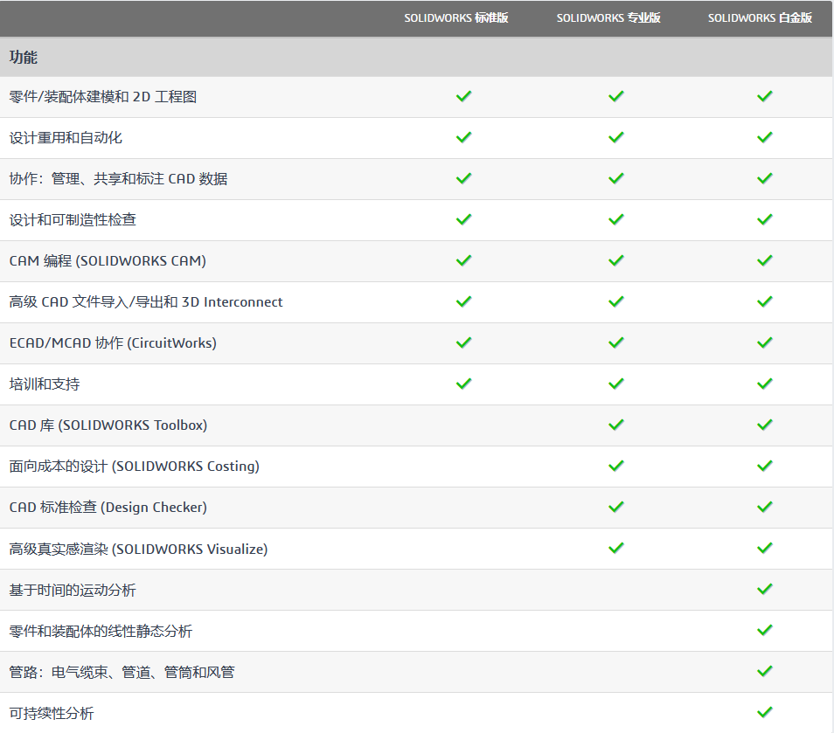Click 专业版 checkmark for 设计重用和自动化
The image size is (834, 733).
pos(616,137)
